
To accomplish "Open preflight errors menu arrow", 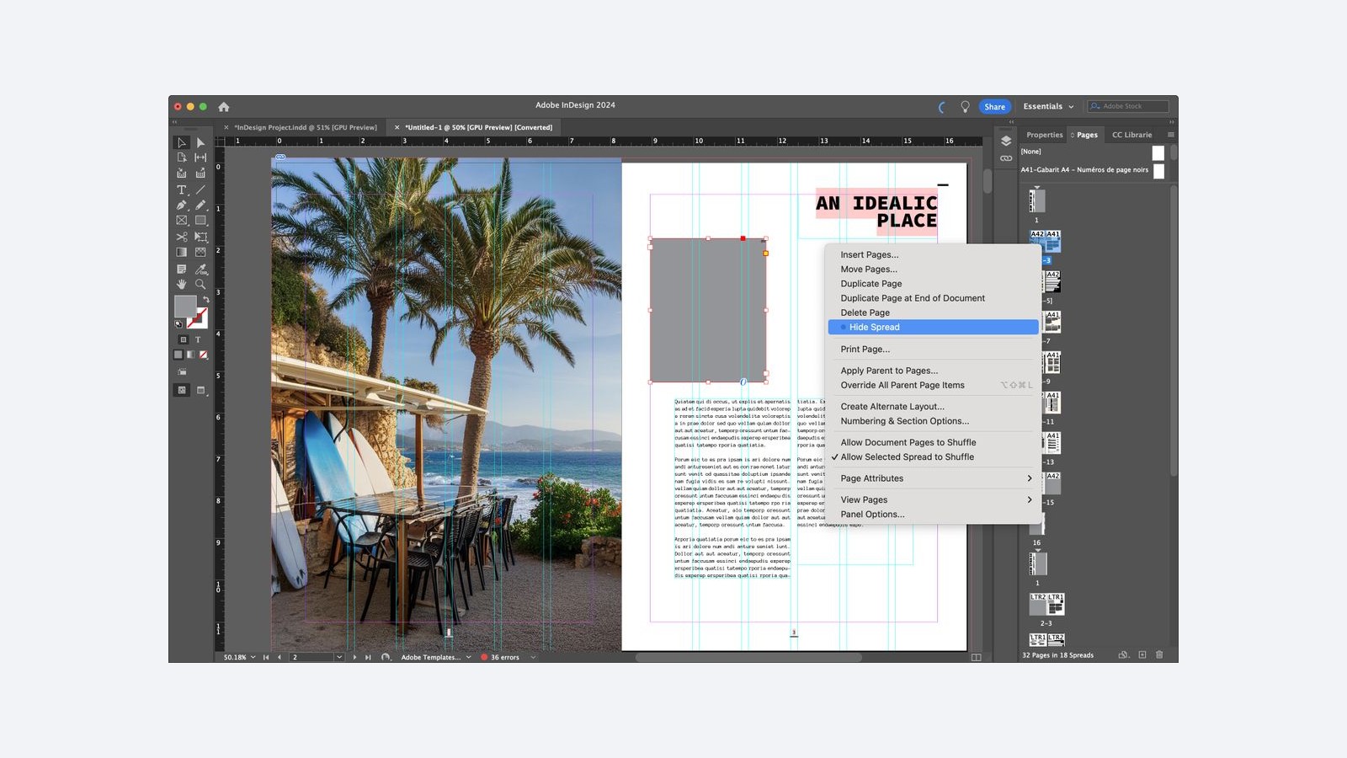I will (533, 657).
